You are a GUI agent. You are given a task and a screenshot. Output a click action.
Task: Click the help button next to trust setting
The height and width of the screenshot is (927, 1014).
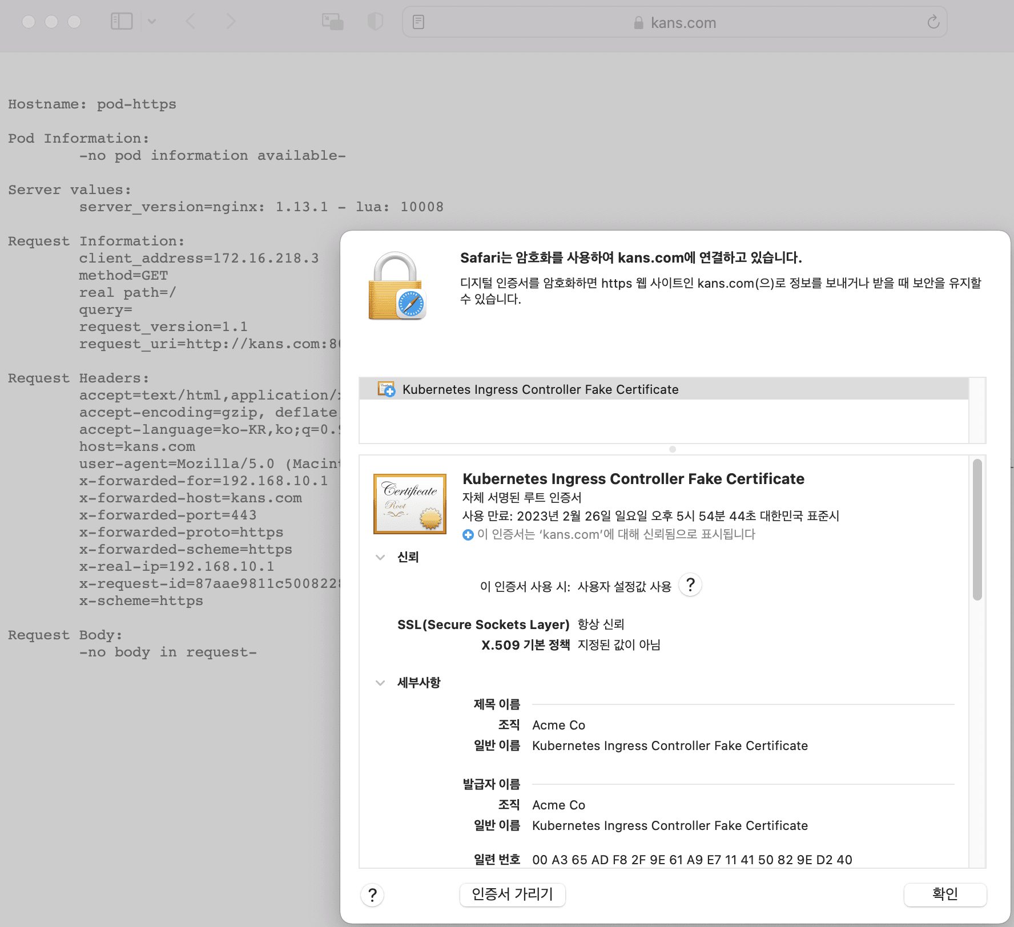tap(690, 585)
